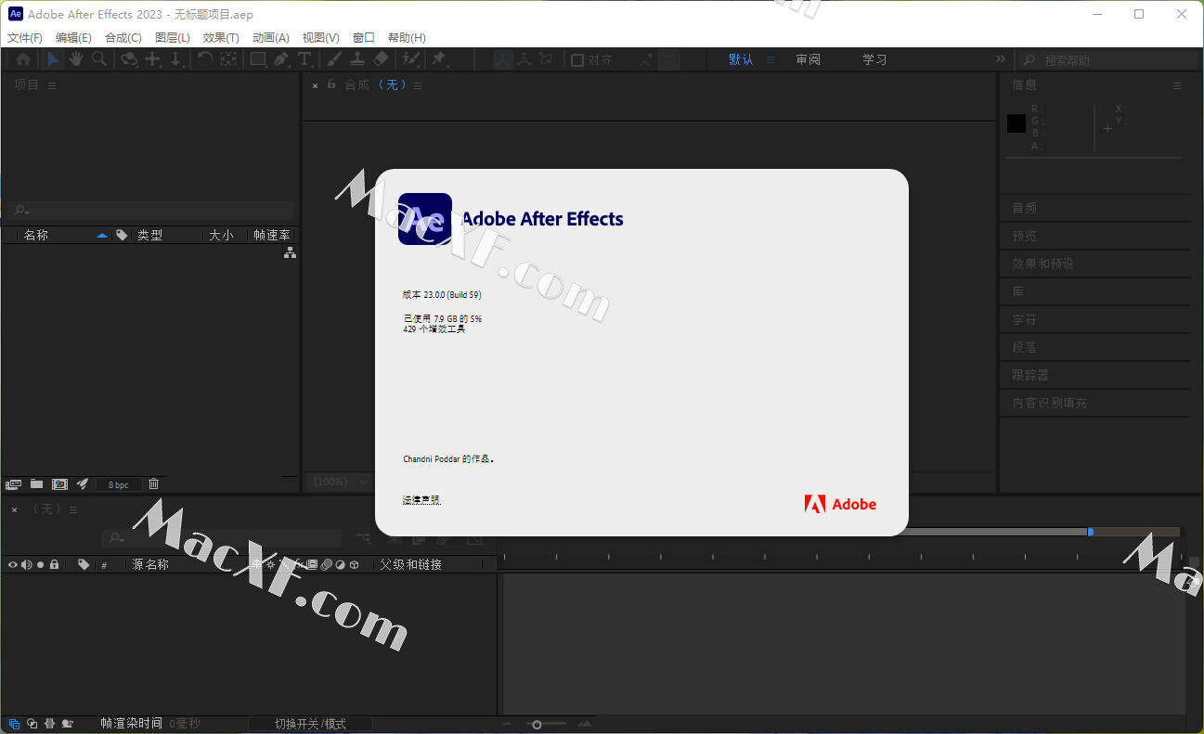The width and height of the screenshot is (1204, 734).
Task: Open the project search options dropdown
Action: click(x=22, y=211)
